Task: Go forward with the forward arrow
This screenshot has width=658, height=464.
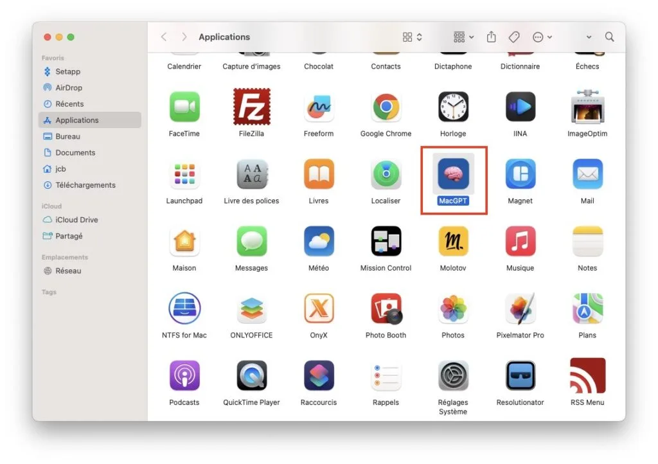Action: coord(184,37)
